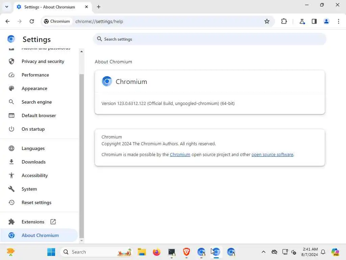Select the Settings - About Chromium tab
Image resolution: width=346 pixels, height=260 pixels.
click(x=52, y=7)
